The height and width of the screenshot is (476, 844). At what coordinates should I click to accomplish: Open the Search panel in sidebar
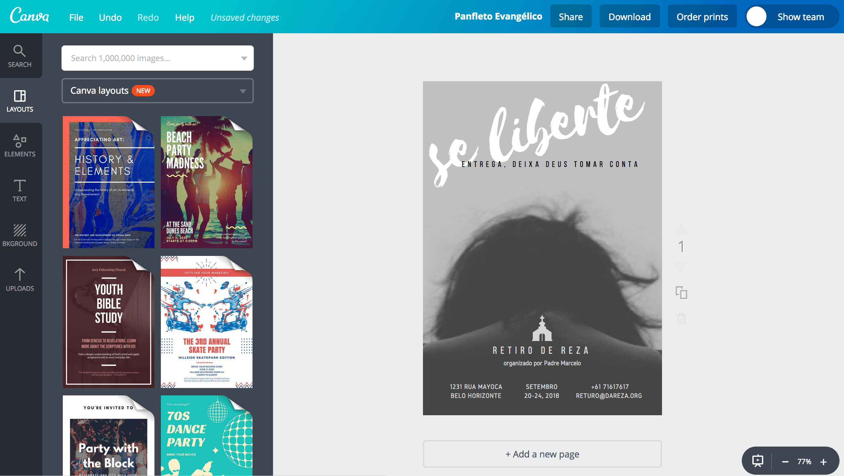[20, 56]
